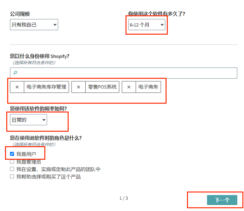Click the 我是用户 label text

(x=26, y=154)
